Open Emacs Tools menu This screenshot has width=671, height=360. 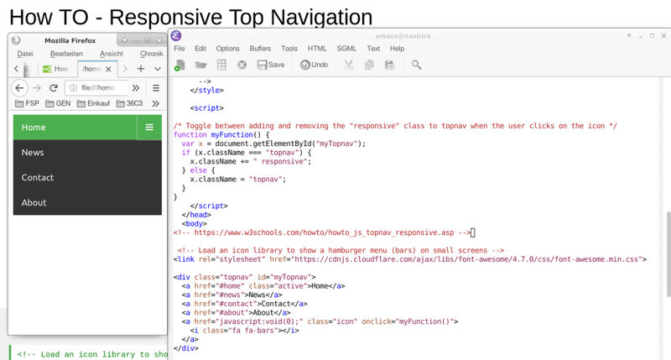point(289,49)
